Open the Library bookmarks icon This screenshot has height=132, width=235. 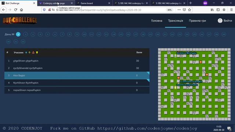click(x=212, y=10)
